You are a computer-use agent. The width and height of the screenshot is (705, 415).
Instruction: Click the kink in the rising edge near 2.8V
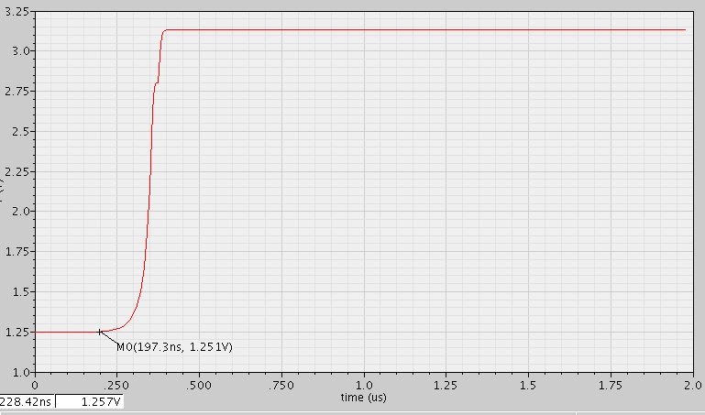pyautogui.click(x=157, y=83)
